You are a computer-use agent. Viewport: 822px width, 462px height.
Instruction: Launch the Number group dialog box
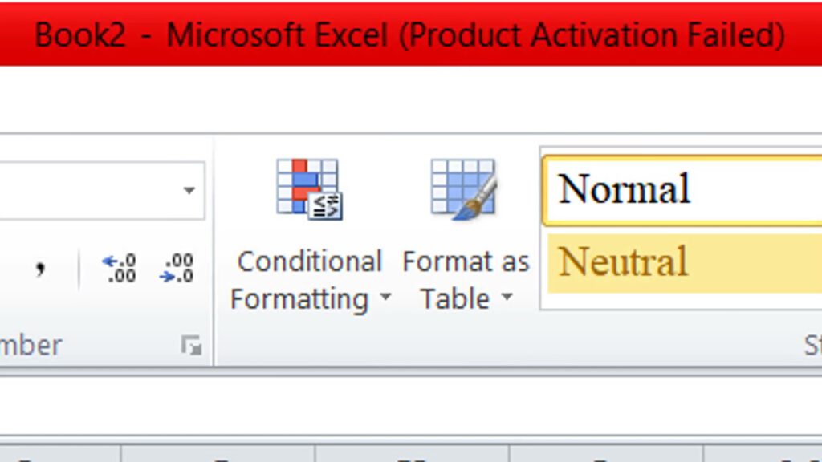pos(191,346)
